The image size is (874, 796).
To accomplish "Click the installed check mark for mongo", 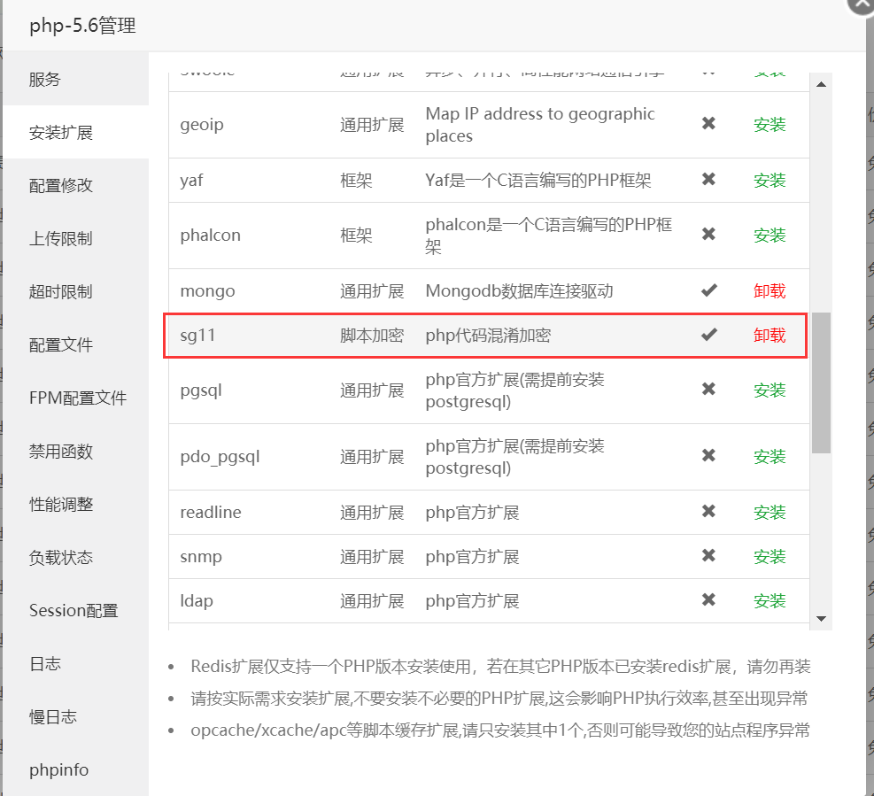I will pos(708,290).
